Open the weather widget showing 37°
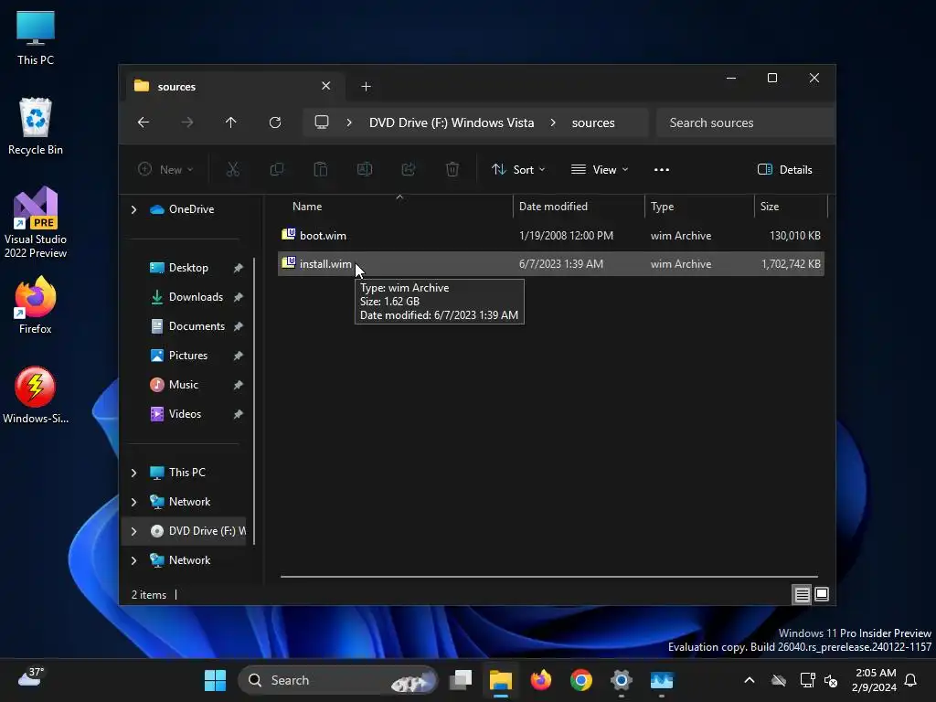Viewport: 936px width, 702px height. tap(31, 677)
